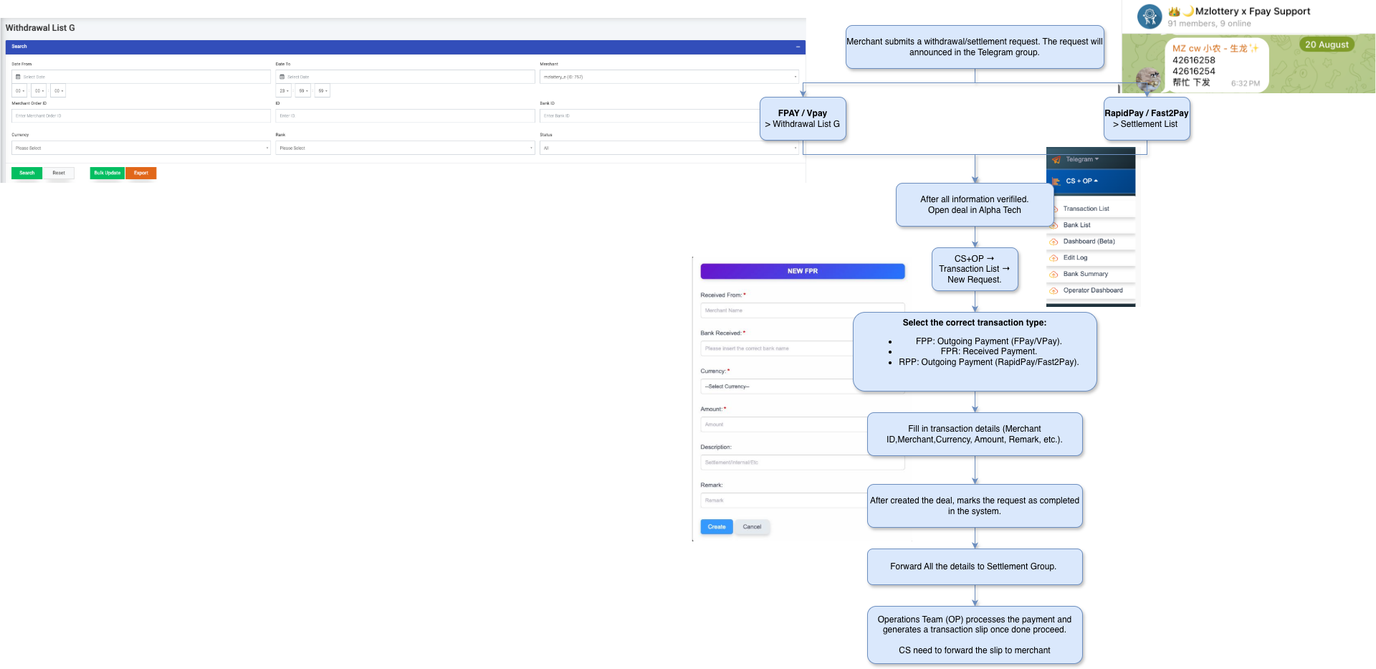Image resolution: width=1376 pixels, height=669 pixels.
Task: Click the Edit Log cloud icon
Action: pyautogui.click(x=1054, y=258)
